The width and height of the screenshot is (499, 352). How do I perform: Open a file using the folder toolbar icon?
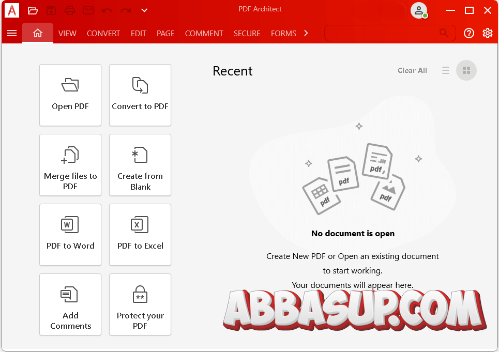pos(33,10)
